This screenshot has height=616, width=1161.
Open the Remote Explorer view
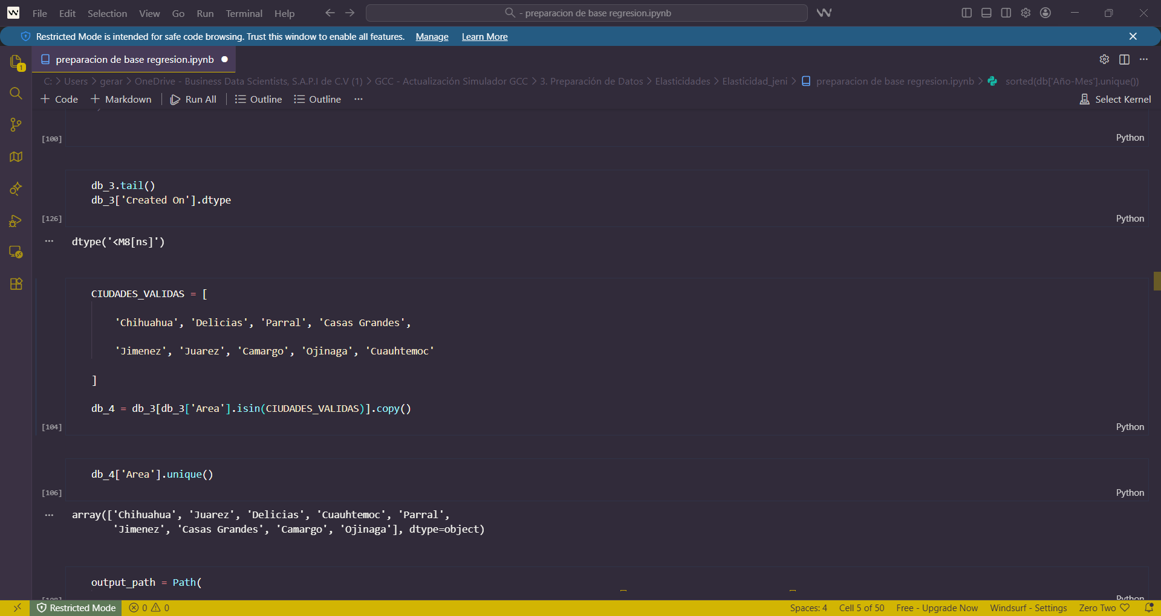(x=16, y=252)
